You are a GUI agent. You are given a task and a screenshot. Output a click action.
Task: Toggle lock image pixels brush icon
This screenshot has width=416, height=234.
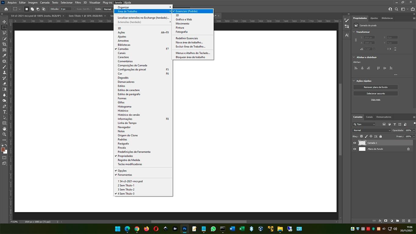tap(366, 136)
